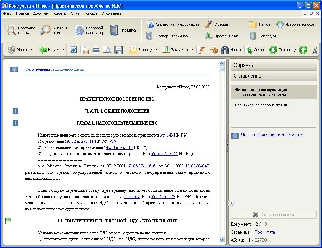Click info icon next to ГЛАВА 1
Image resolution: width=322 pixels, height=248 pixels.
15,123
